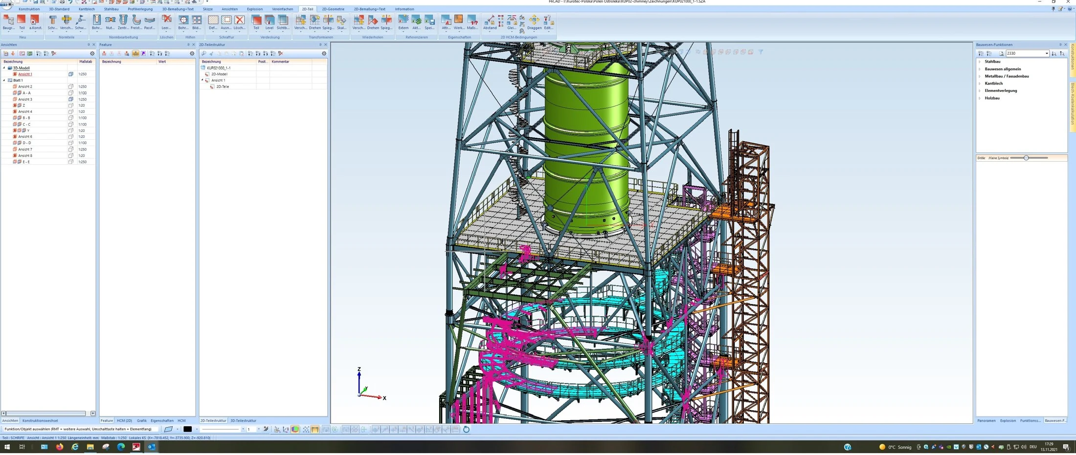
Task: Open settings gear in Ansichten panel
Action: tap(92, 54)
